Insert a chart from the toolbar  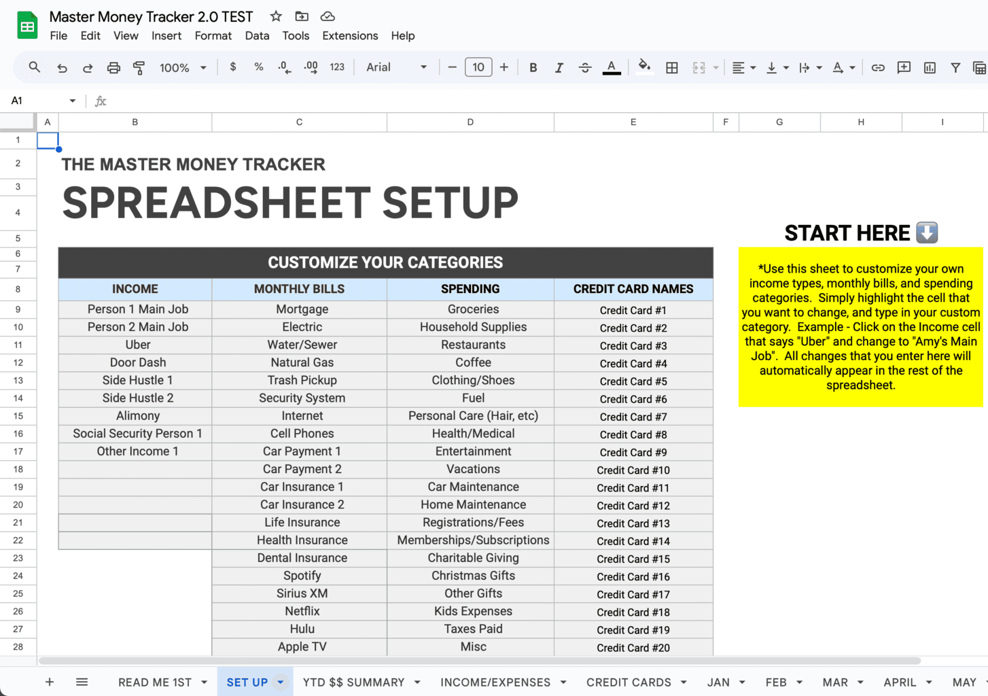pyautogui.click(x=930, y=67)
